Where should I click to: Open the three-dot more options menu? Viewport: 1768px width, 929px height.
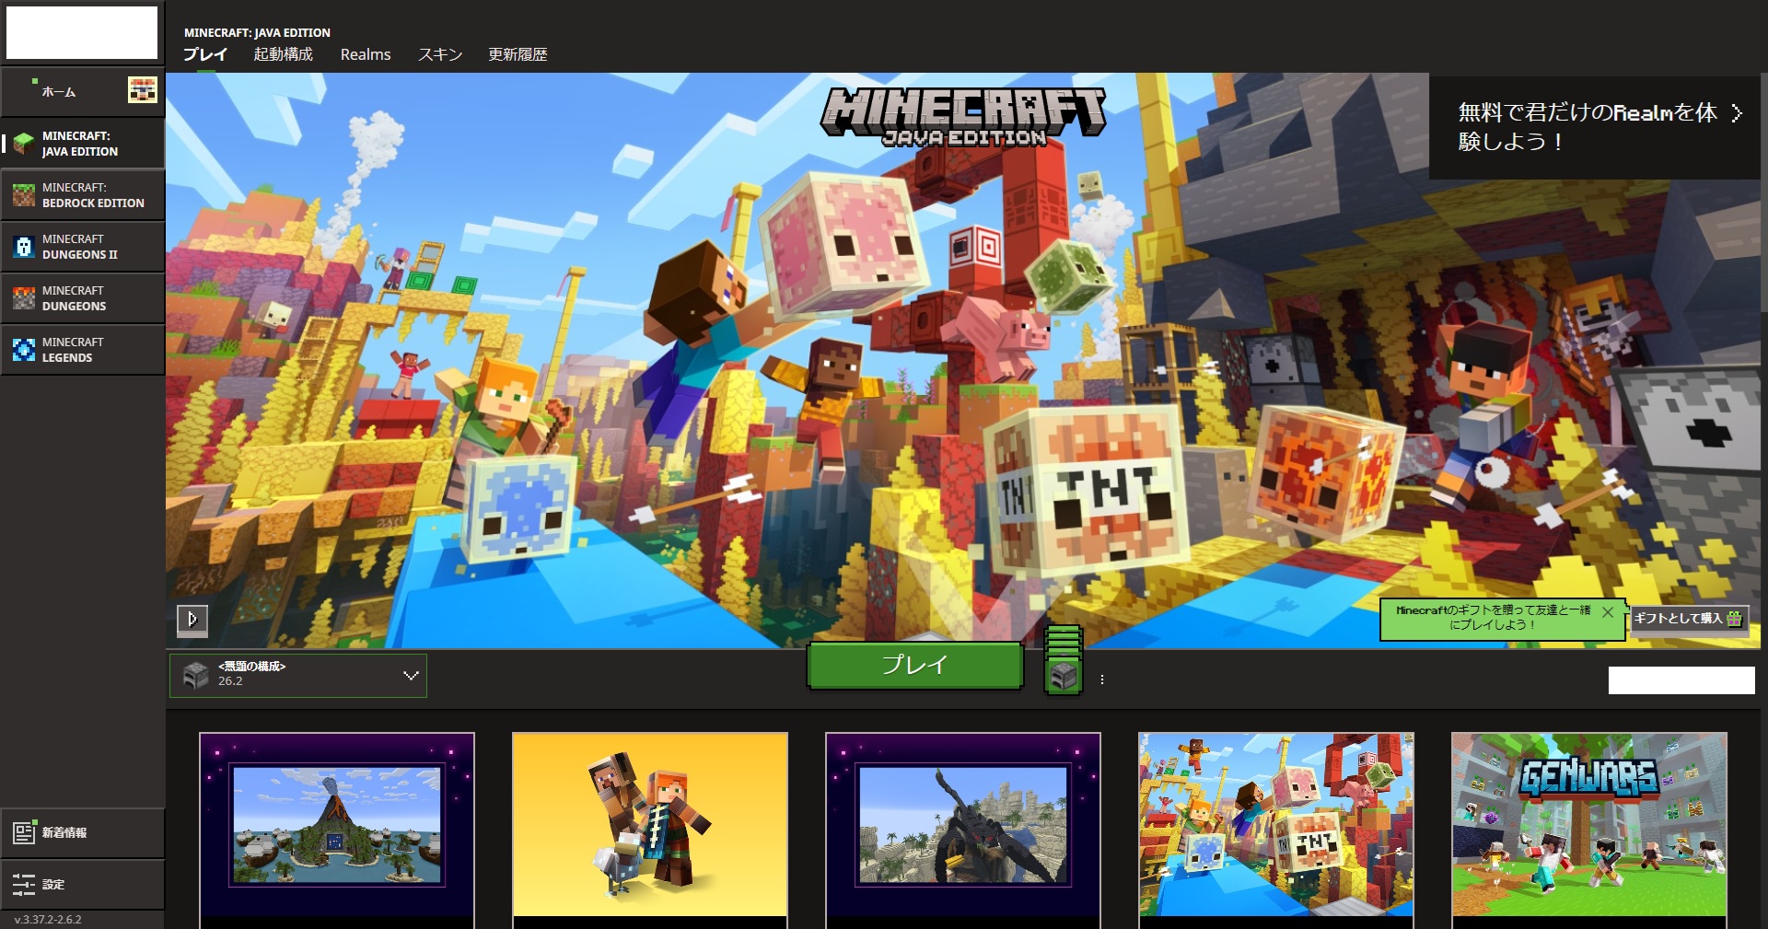pyautogui.click(x=1102, y=679)
